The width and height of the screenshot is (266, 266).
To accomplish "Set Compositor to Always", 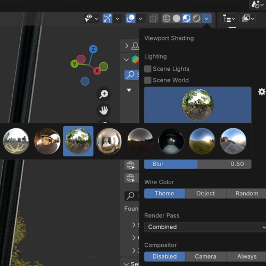I will [x=247, y=256].
